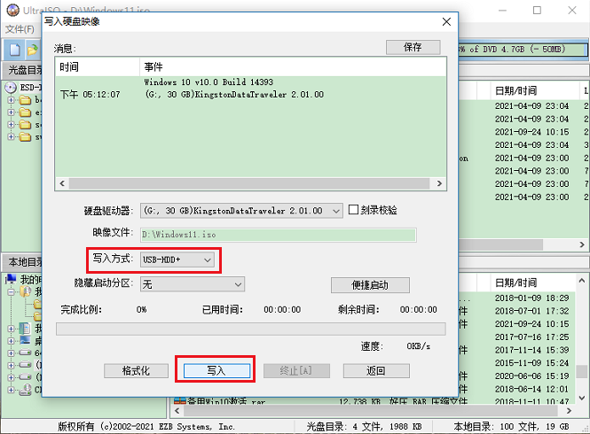Open the 硬盘驱动器 drive dropdown
590x434 pixels.
click(334, 211)
